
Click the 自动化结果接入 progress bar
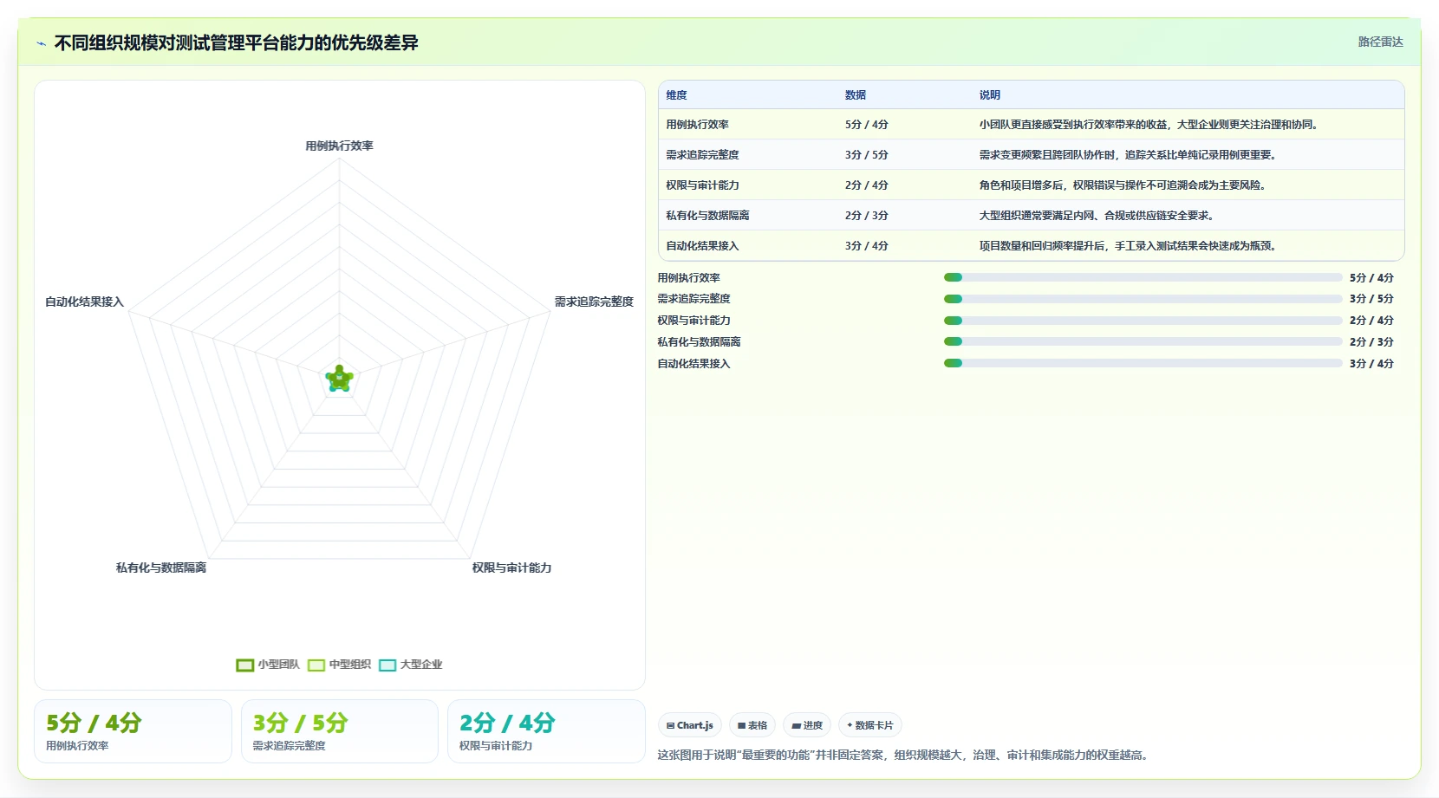[1143, 363]
